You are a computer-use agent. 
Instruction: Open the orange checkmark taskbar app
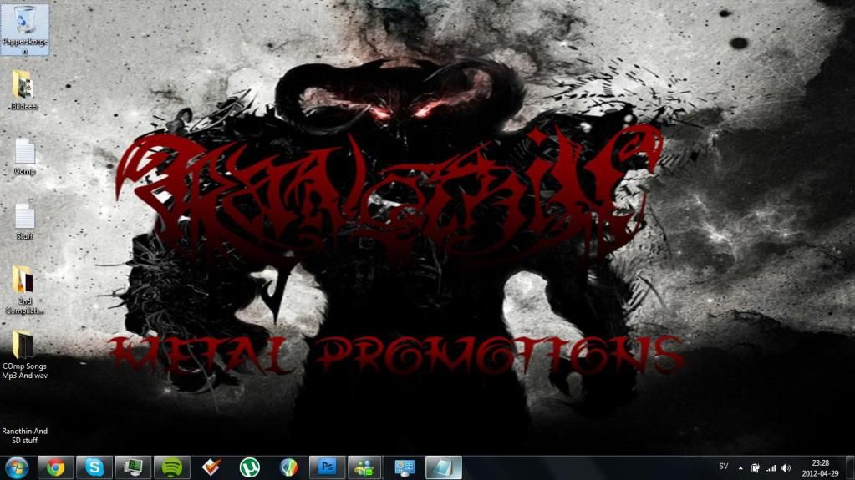pyautogui.click(x=211, y=468)
